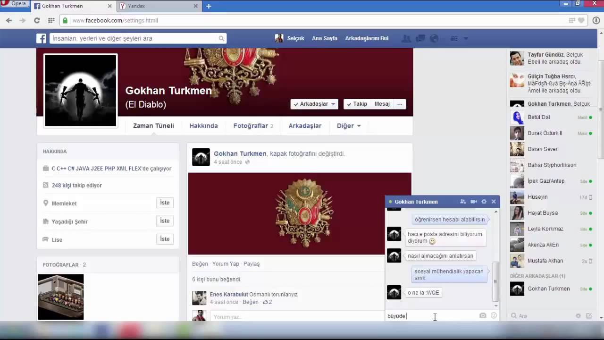Image resolution: width=604 pixels, height=340 pixels.
Task: Open chat with Leyla Korkmaz
Action: click(x=550, y=229)
